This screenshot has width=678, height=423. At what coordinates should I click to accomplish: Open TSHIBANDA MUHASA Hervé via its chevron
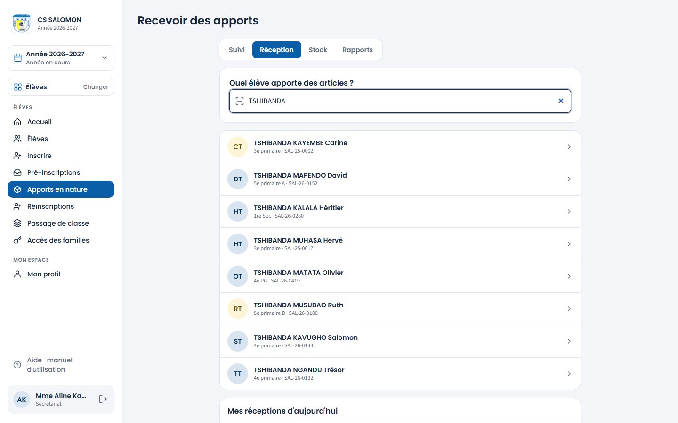click(x=569, y=244)
